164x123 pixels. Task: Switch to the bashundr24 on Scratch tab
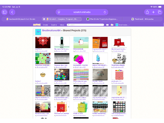[x=21, y=19]
